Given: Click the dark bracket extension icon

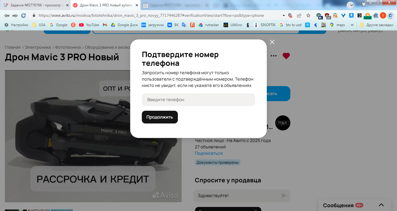Looking at the screenshot, I should point(360,15).
